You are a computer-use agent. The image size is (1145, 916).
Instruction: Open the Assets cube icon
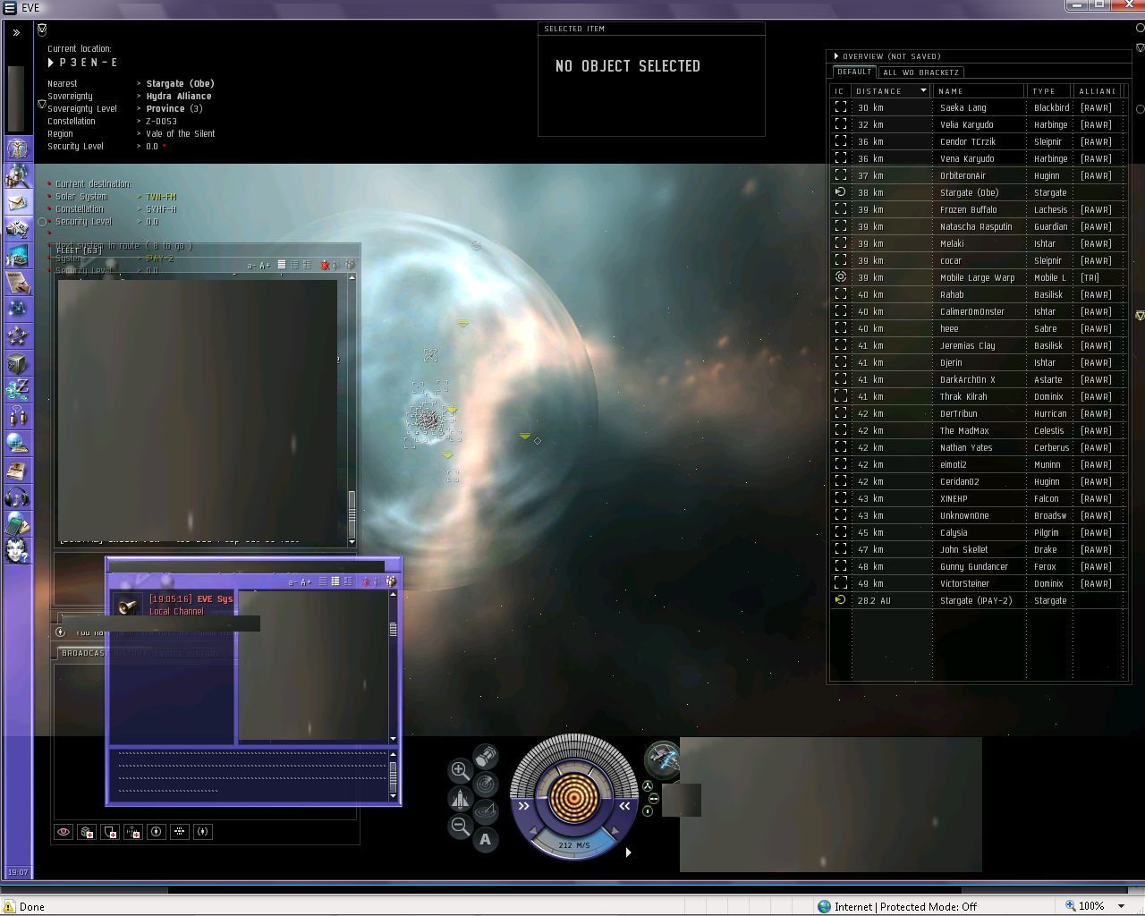(x=17, y=363)
